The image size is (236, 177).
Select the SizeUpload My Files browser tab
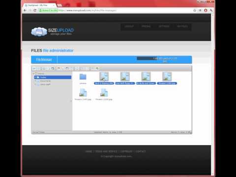[39, 5]
